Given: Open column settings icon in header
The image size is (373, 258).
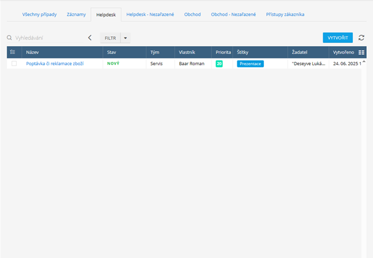Looking at the screenshot, I should pyautogui.click(x=361, y=52).
